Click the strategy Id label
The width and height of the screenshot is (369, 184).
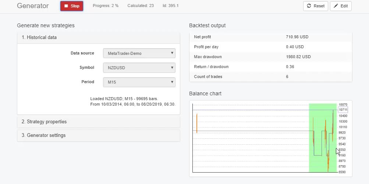[x=170, y=6]
